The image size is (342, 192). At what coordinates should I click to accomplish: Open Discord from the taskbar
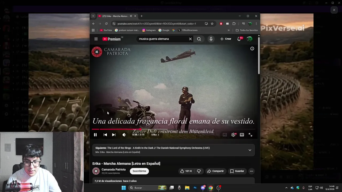203,188
